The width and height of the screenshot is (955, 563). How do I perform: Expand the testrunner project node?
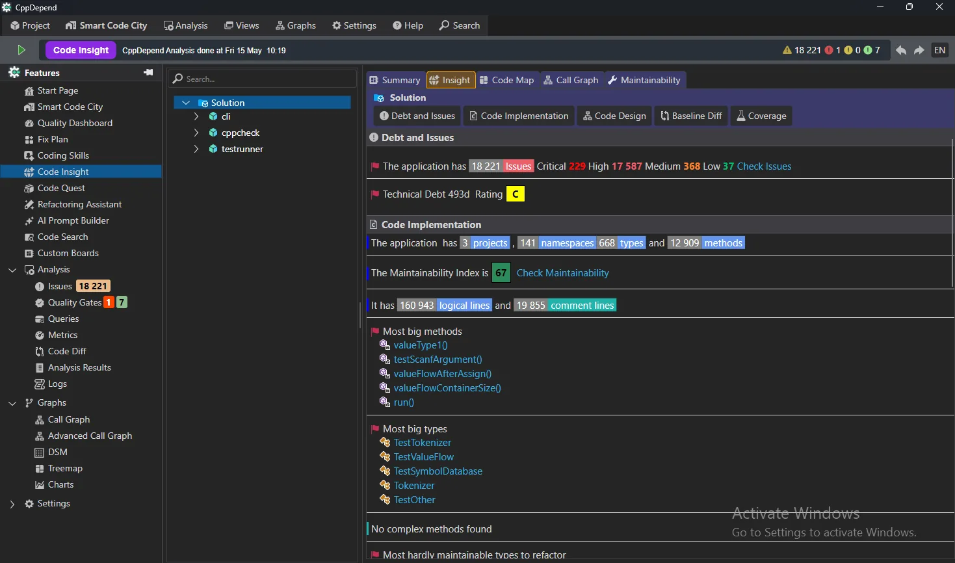(196, 149)
